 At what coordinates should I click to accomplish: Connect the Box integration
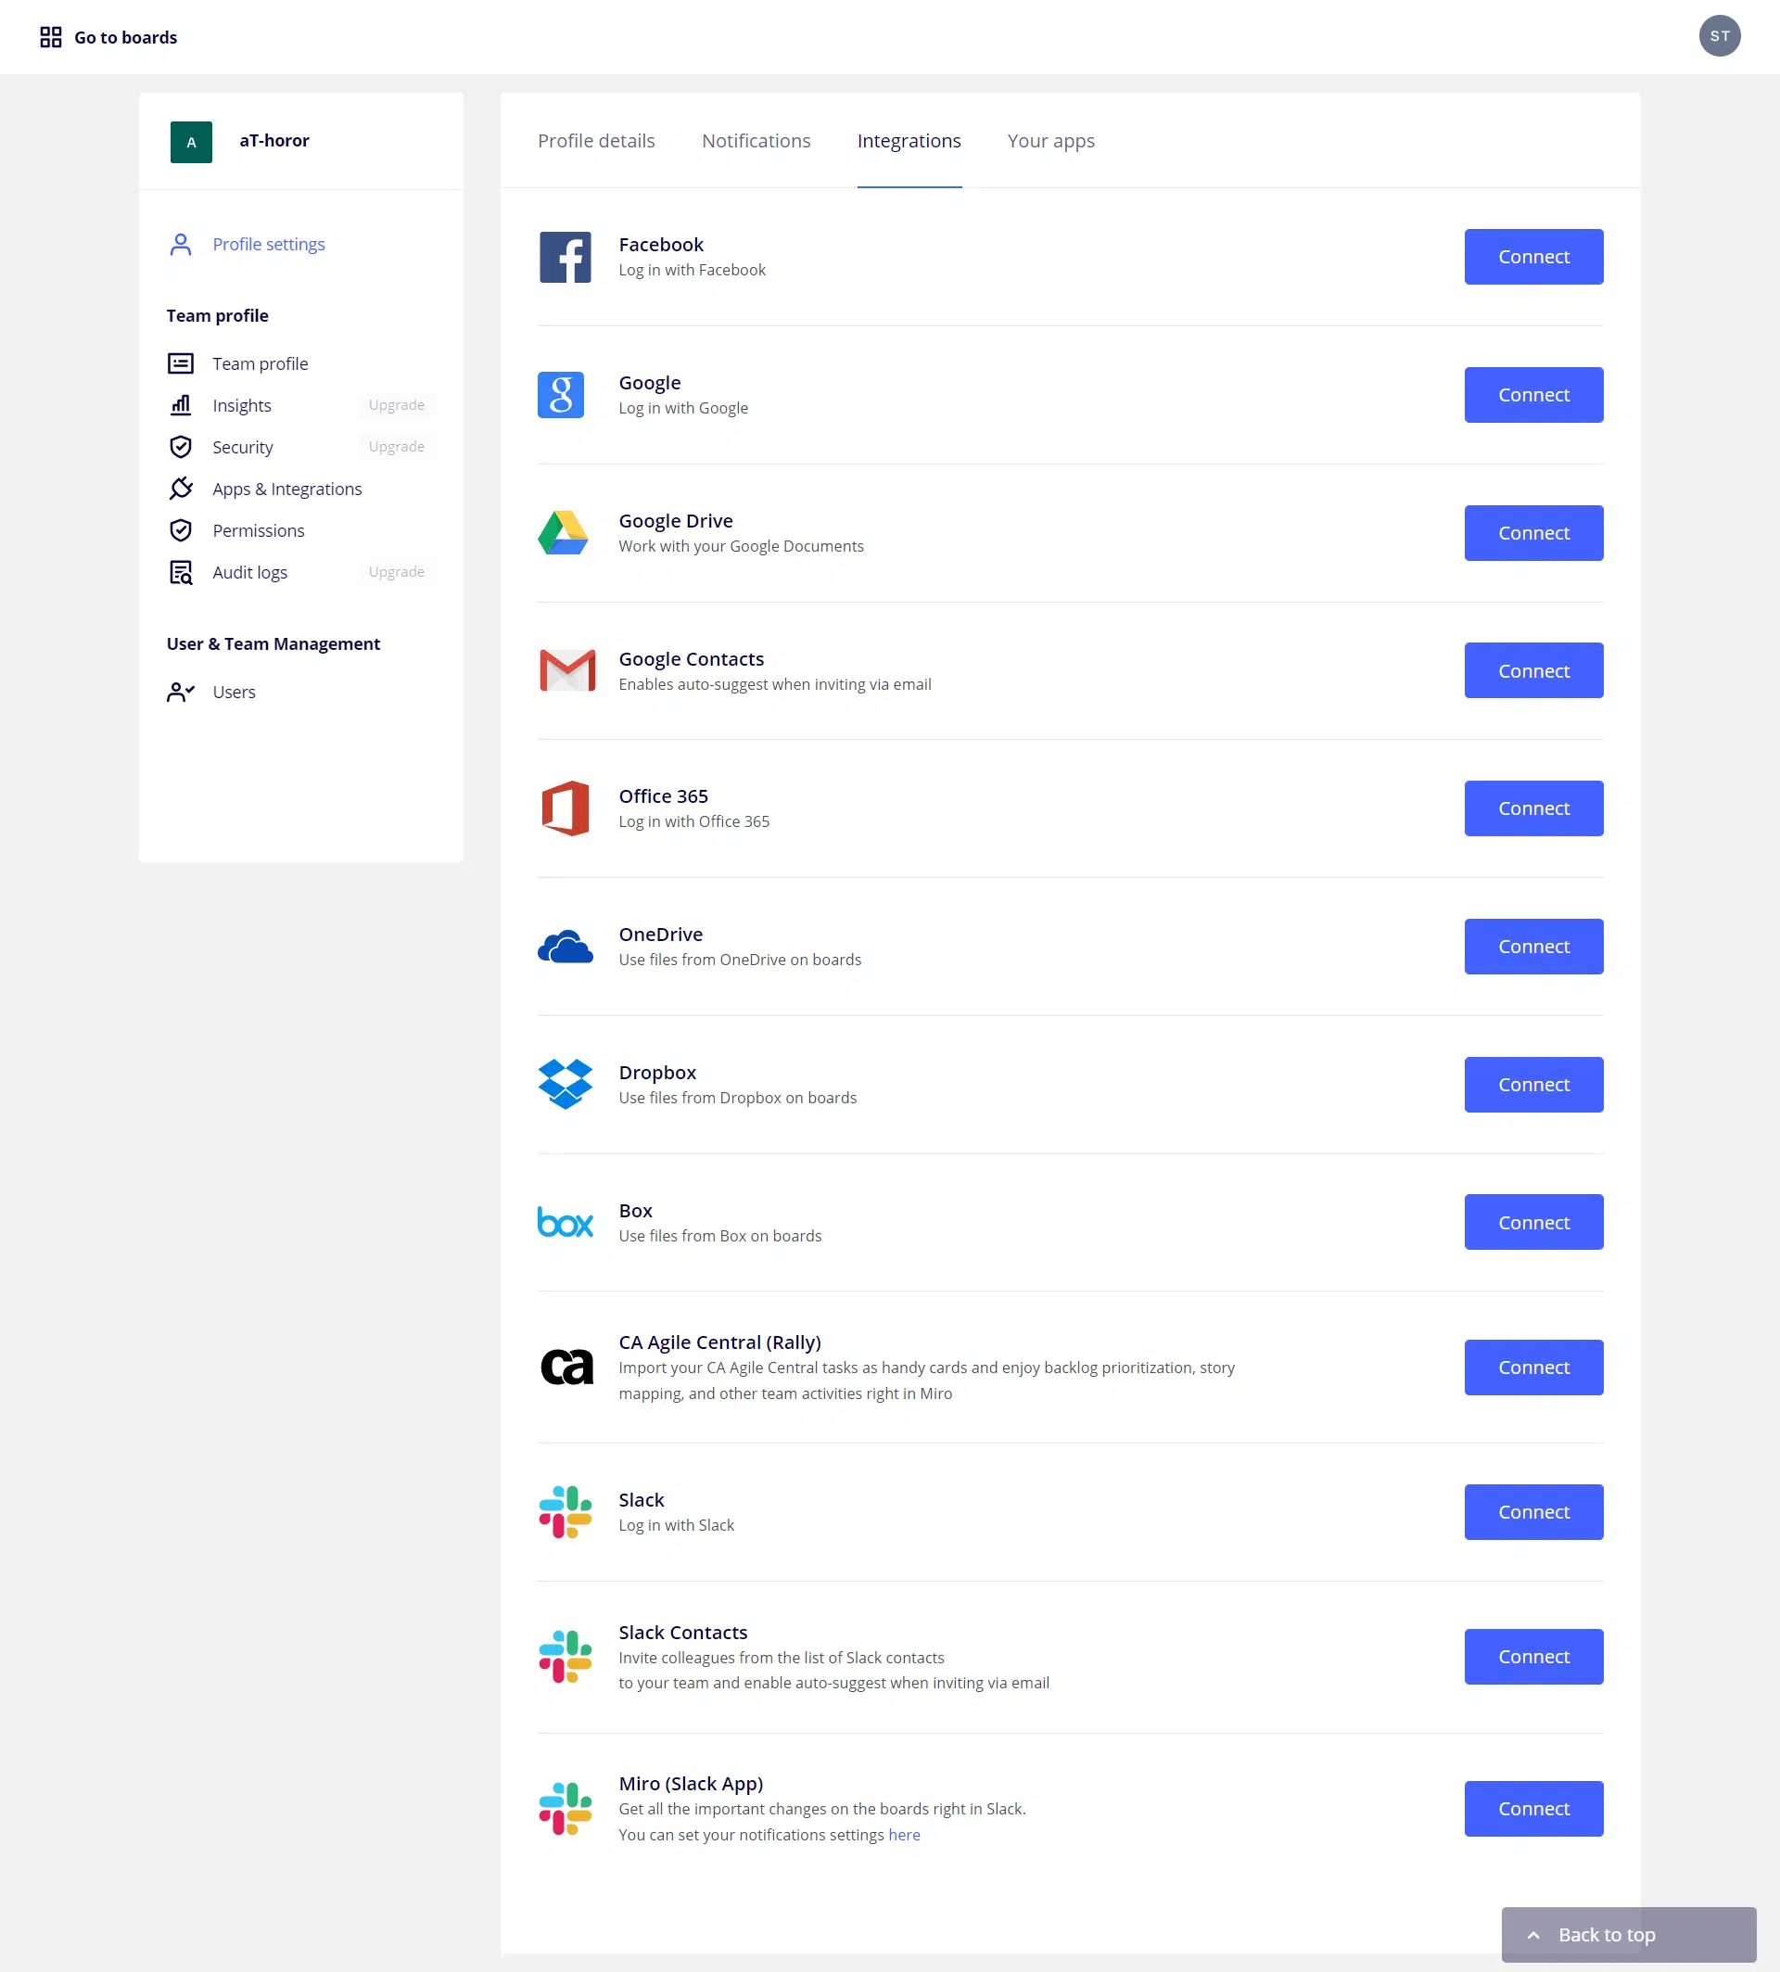tap(1533, 1223)
